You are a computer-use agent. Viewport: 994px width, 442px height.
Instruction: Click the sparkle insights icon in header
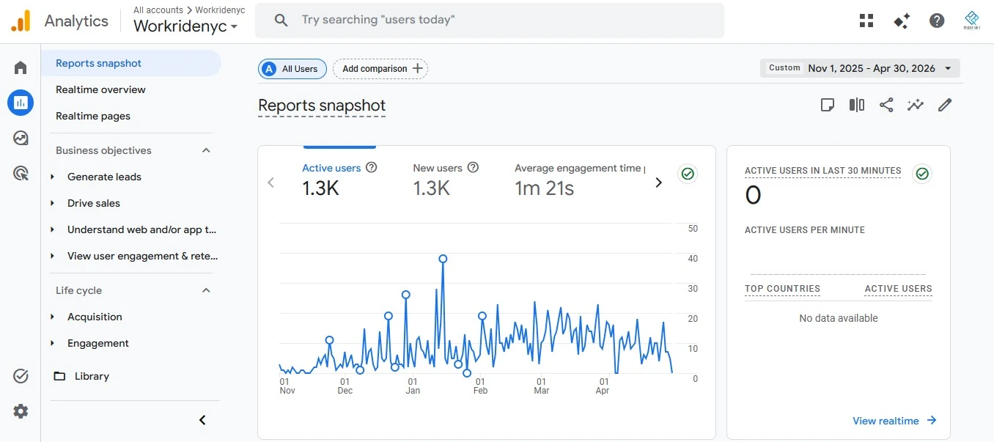tap(902, 21)
